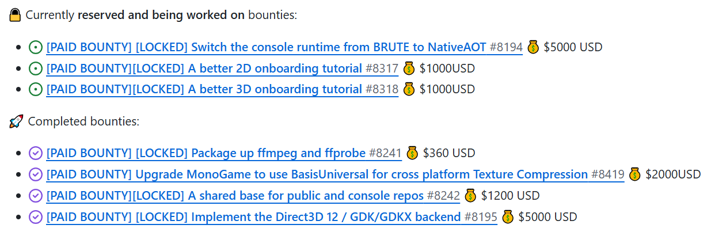Viewport: 711px width, 236px height.
Task: Click the open issue icon beside 3D tutorial
Action: (x=36, y=89)
